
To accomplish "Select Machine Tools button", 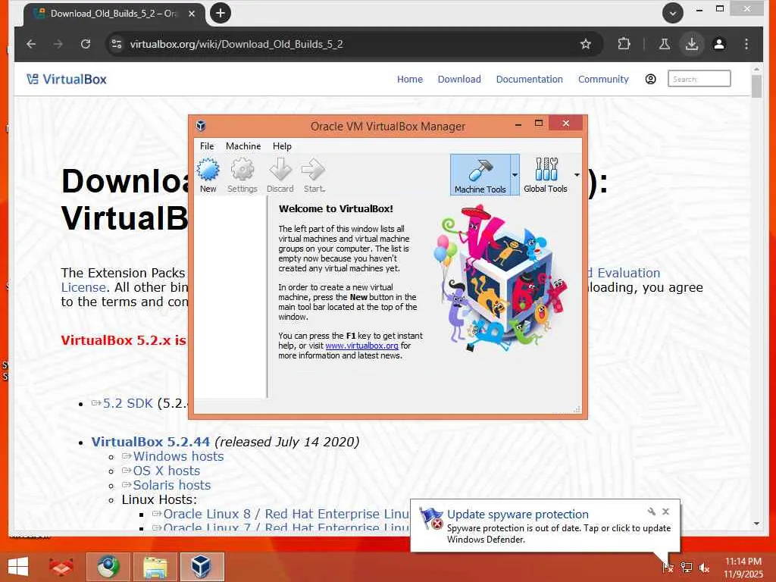I will tap(480, 175).
